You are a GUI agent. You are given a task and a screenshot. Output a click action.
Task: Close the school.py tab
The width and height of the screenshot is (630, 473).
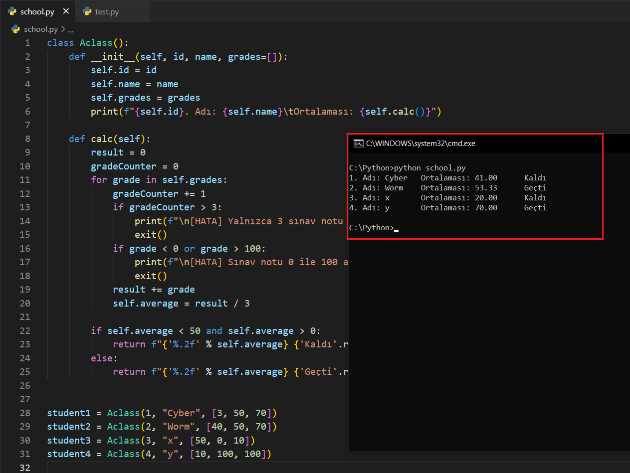pos(66,11)
